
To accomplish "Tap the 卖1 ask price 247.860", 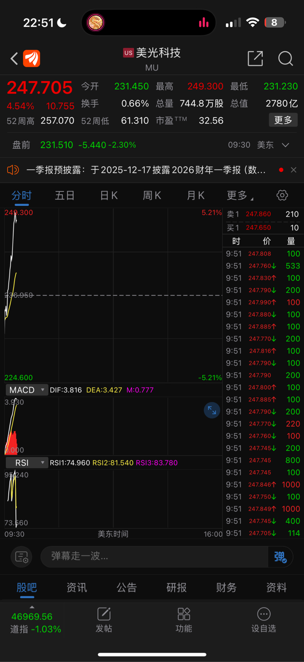I will 258,214.
